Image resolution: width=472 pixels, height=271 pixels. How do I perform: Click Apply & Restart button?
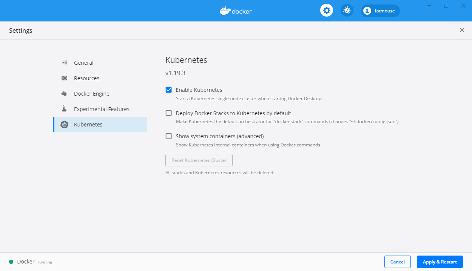440,262
